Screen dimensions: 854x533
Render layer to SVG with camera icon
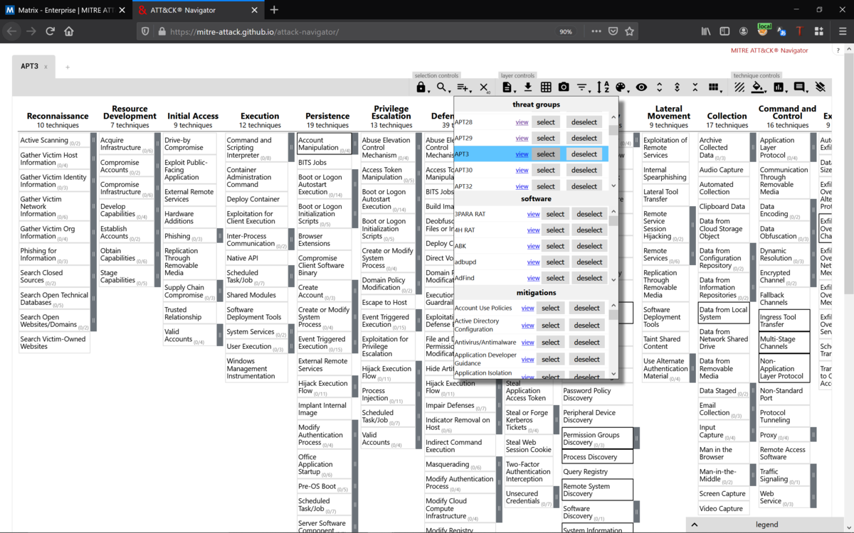tap(564, 87)
